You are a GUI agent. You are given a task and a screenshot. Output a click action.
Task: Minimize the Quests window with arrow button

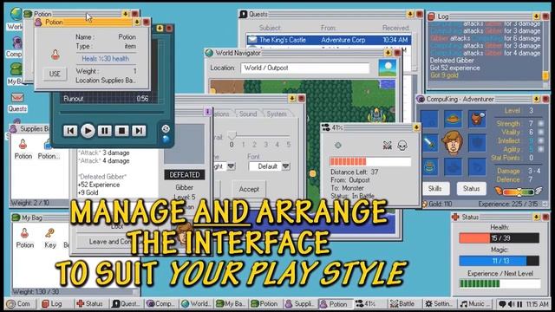(x=410, y=14)
